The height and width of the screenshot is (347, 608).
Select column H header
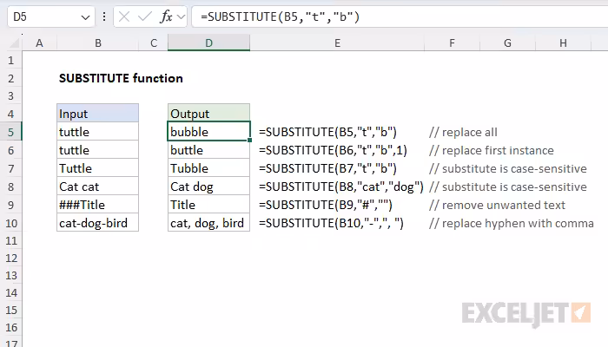(563, 43)
